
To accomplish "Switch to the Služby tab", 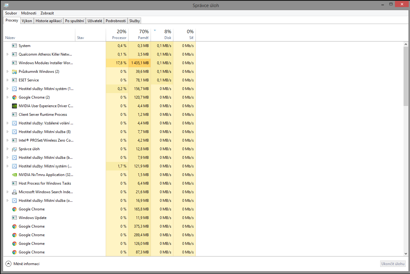I will click(x=135, y=21).
